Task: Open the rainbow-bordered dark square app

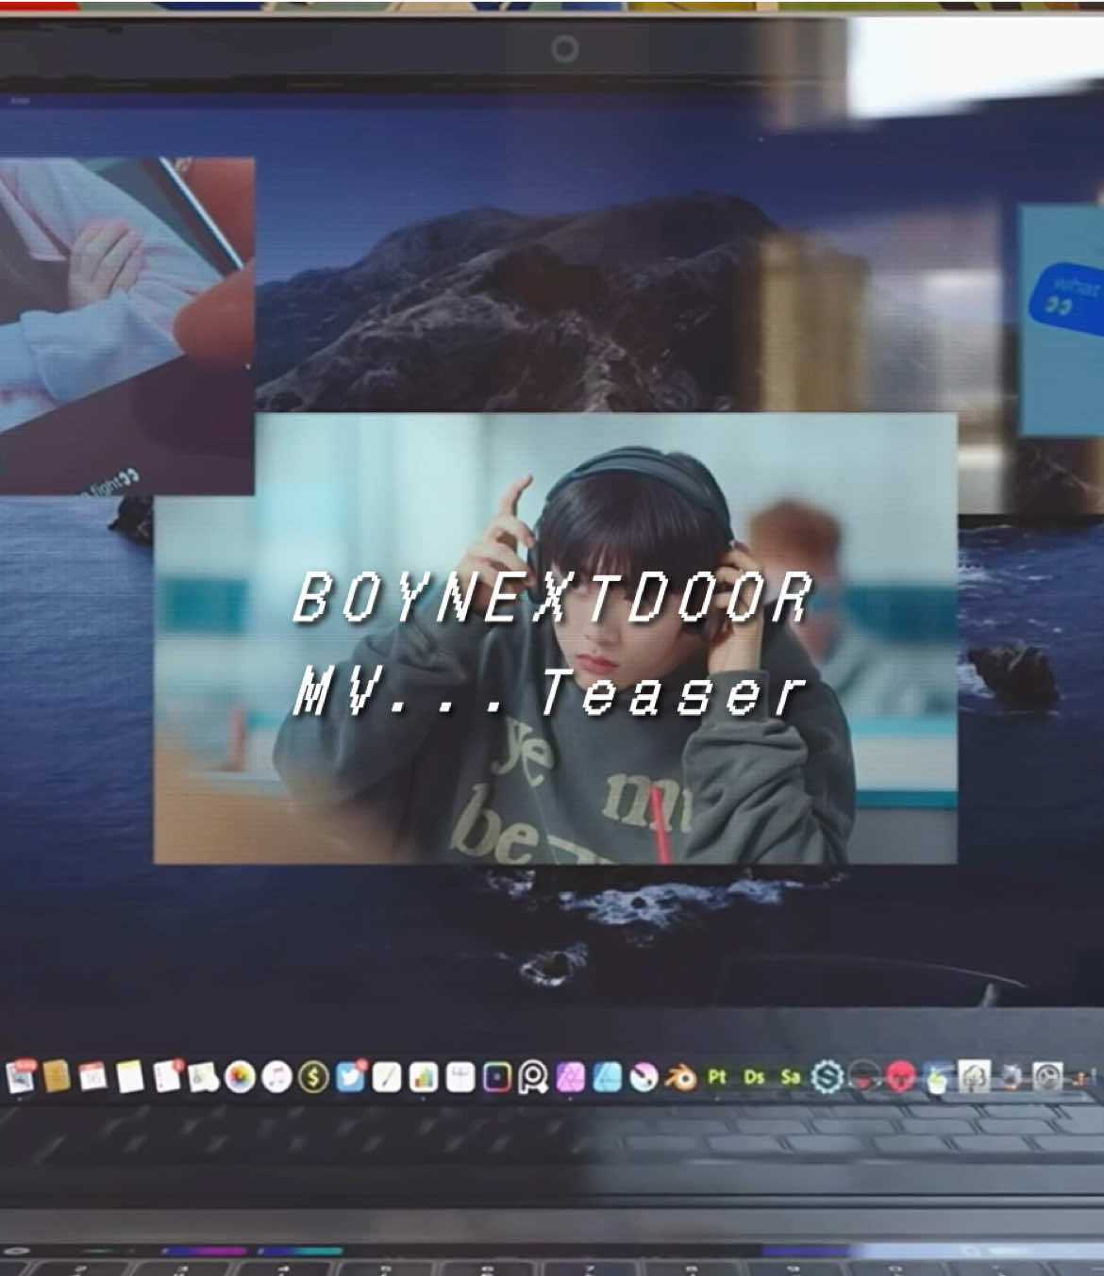Action: pyautogui.click(x=497, y=1077)
